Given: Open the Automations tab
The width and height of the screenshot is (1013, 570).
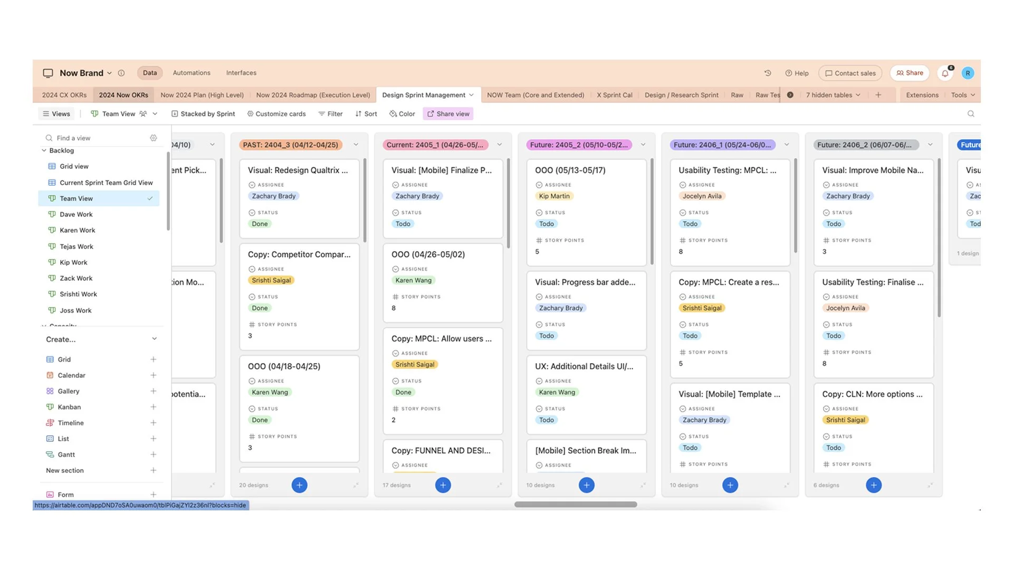Looking at the screenshot, I should click(x=192, y=73).
